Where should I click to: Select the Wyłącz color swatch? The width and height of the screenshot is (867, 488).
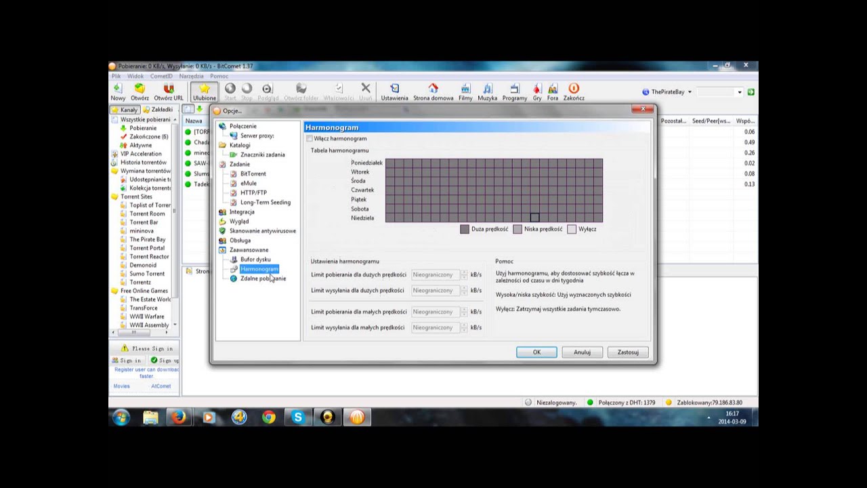pyautogui.click(x=572, y=229)
